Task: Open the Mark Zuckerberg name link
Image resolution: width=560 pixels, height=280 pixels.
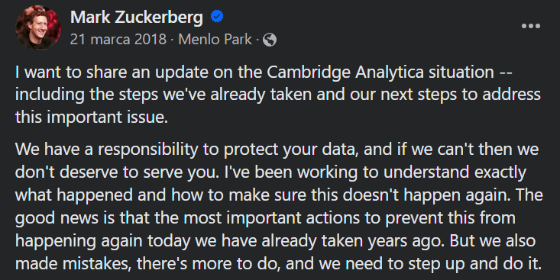Action: click(137, 17)
